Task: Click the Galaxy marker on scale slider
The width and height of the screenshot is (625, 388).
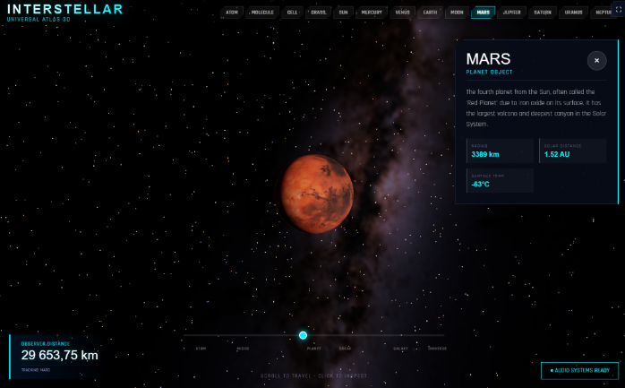Action: 399,348
